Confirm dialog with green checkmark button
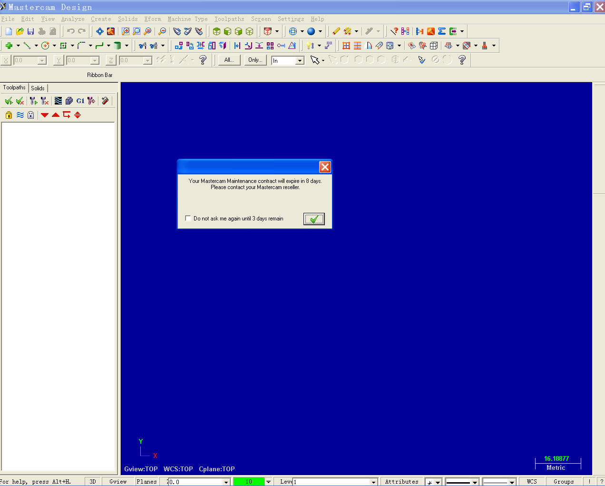The width and height of the screenshot is (605, 486). (314, 219)
